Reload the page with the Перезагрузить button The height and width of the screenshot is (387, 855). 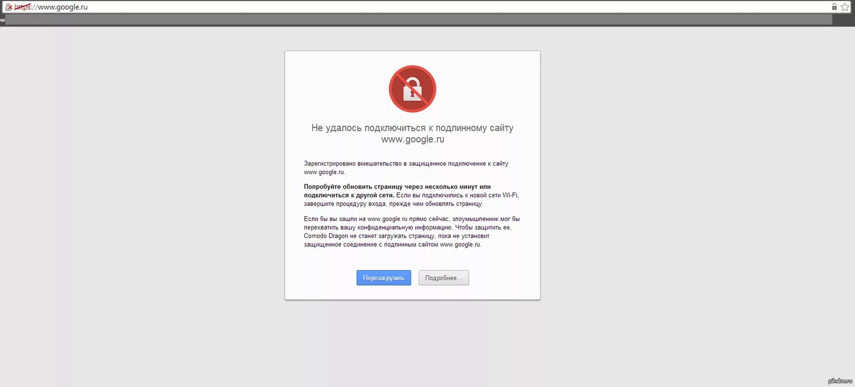click(x=384, y=278)
